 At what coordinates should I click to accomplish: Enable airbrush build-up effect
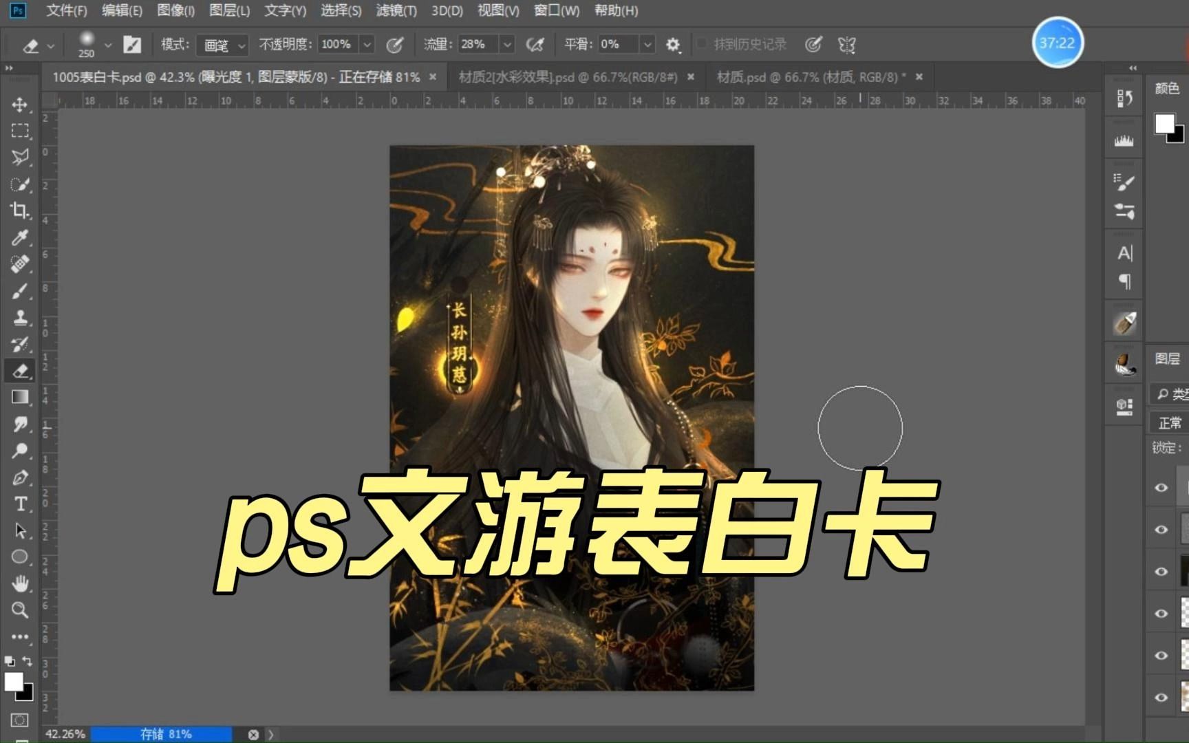(x=535, y=45)
